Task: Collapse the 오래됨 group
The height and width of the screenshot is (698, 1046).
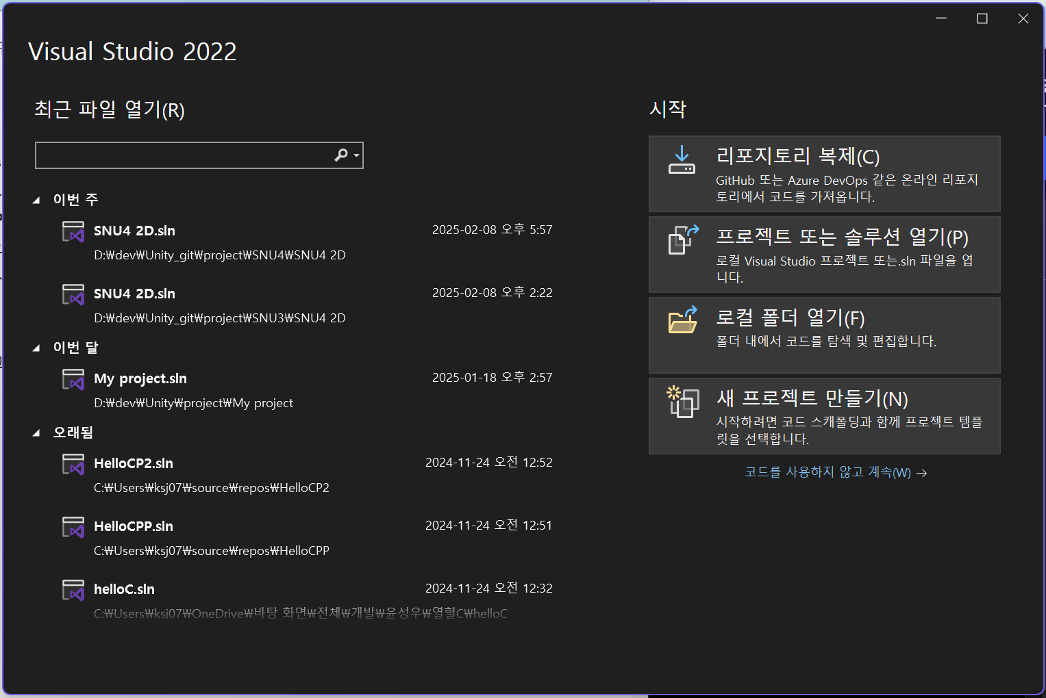Action: (36, 432)
